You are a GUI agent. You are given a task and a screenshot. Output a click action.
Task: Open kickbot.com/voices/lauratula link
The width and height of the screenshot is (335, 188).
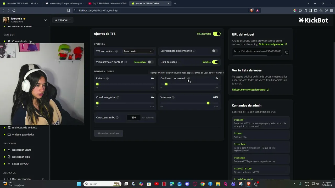click(250, 90)
